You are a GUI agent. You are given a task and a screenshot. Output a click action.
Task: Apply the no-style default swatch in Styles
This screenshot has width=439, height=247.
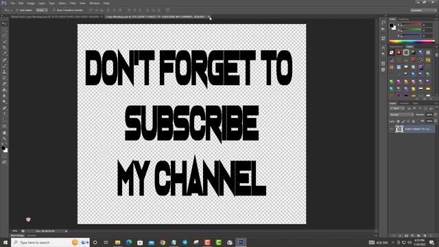(392, 53)
